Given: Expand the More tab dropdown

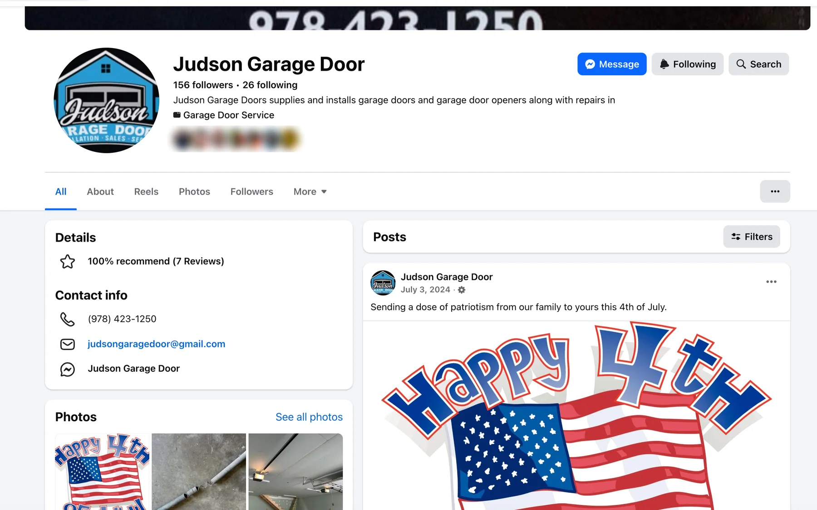Looking at the screenshot, I should pyautogui.click(x=310, y=192).
